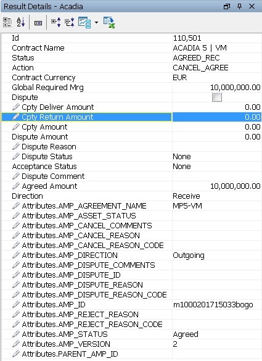Click the Attributes.AMP_STATUS value Agreed
This screenshot has width=262, height=361.
186,334
